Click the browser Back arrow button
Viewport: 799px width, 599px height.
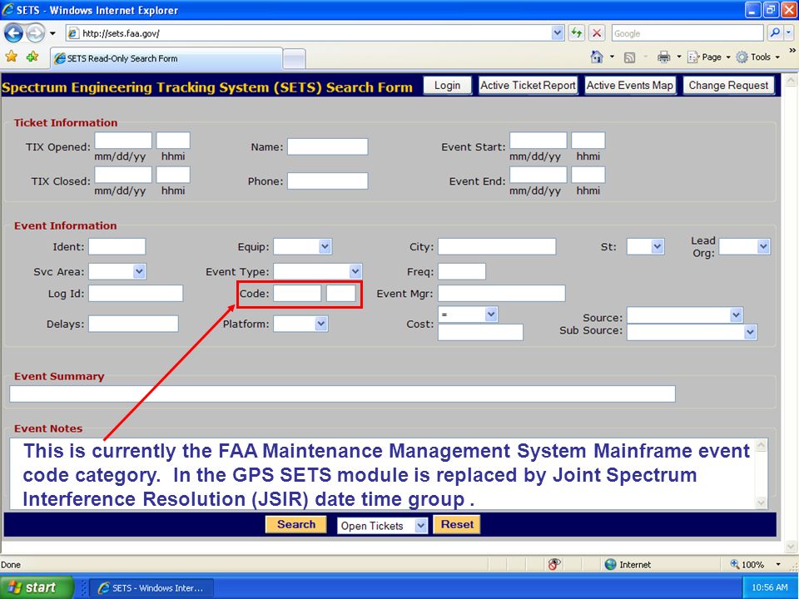click(13, 33)
